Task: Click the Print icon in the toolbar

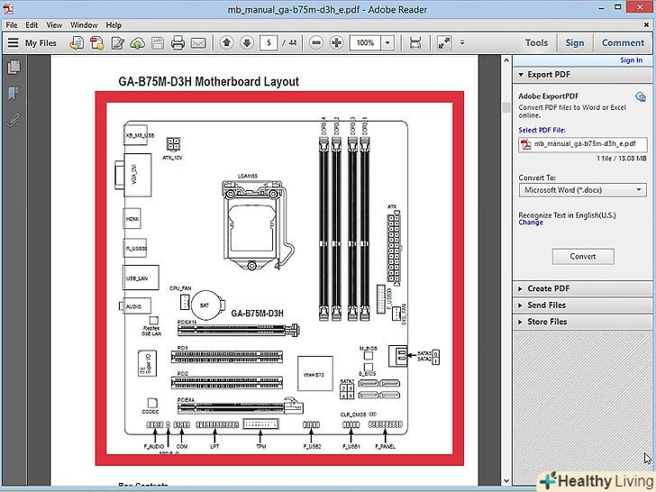Action: click(178, 42)
